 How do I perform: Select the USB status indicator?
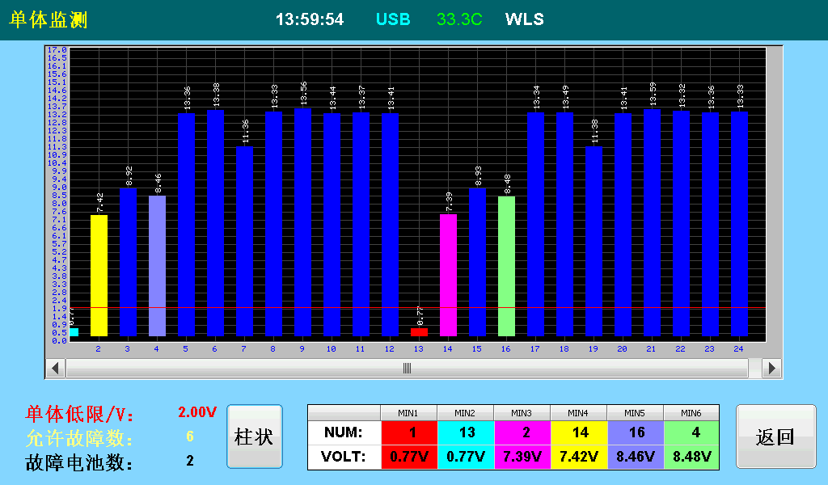[393, 19]
